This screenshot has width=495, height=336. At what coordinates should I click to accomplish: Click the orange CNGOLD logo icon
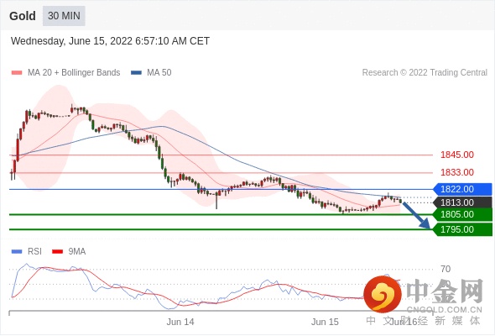[x=383, y=294]
